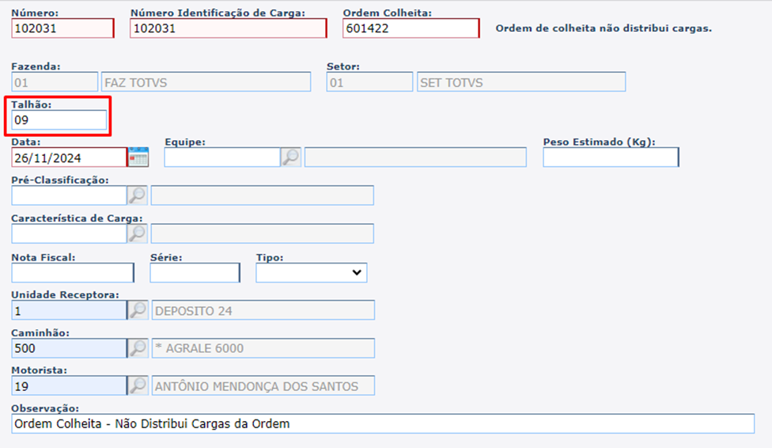772x448 pixels.
Task: Select the Motorista code field
Action: point(69,385)
